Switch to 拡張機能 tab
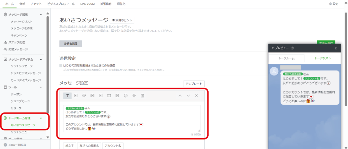Image resolution: width=348 pixels, height=149 pixels. 106,4
